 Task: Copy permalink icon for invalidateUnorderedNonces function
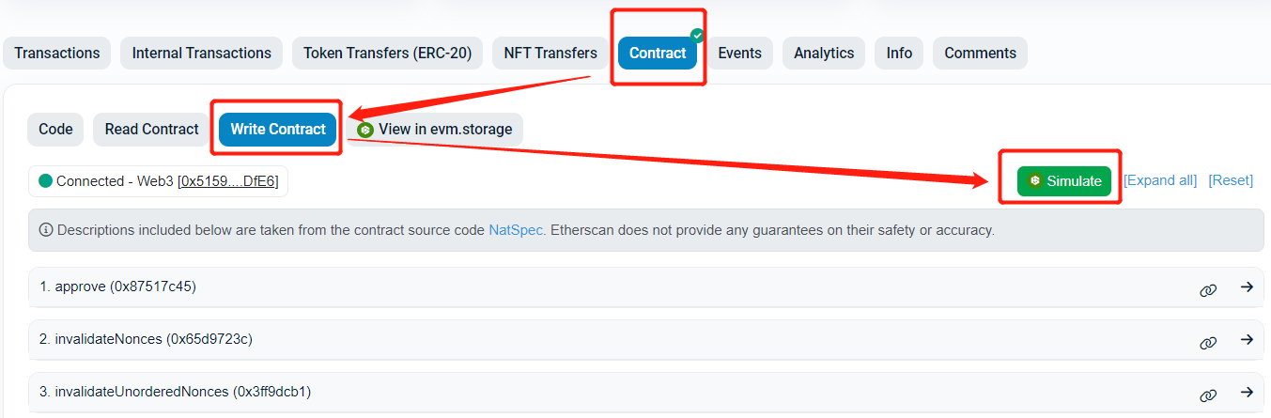[x=1208, y=394]
